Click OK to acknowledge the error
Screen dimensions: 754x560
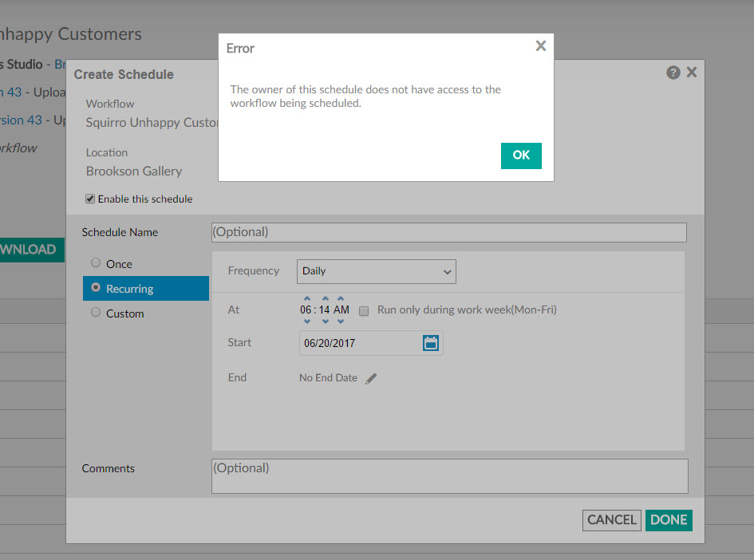point(520,156)
